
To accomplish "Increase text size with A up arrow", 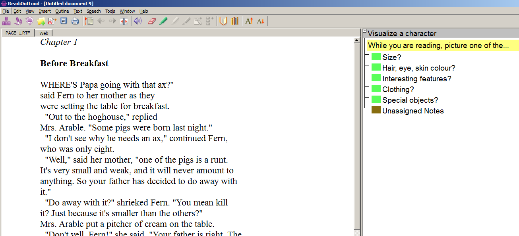I will click(249, 21).
